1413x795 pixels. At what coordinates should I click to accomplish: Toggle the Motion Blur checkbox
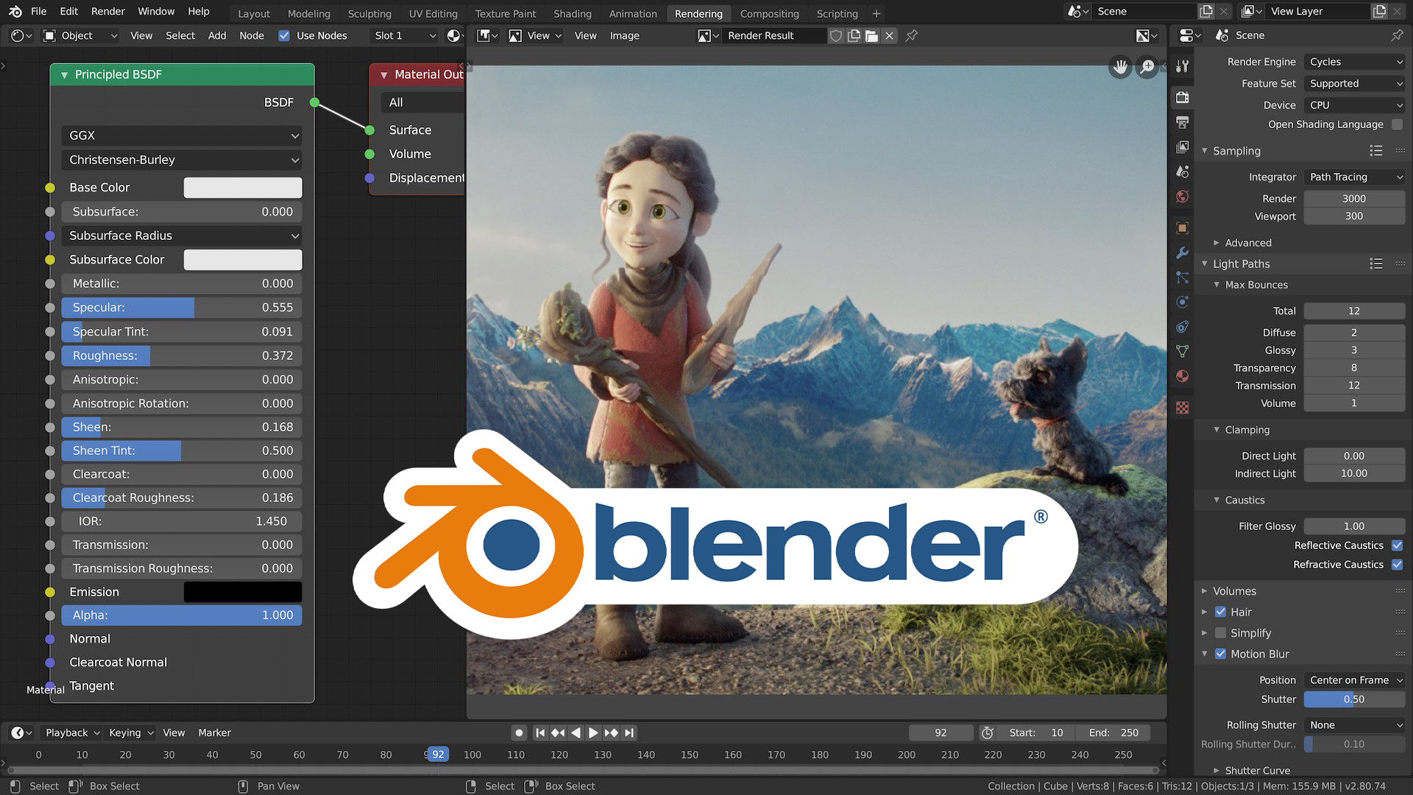coord(1220,654)
